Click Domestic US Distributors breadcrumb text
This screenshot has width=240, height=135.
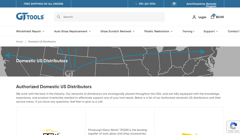(42, 41)
